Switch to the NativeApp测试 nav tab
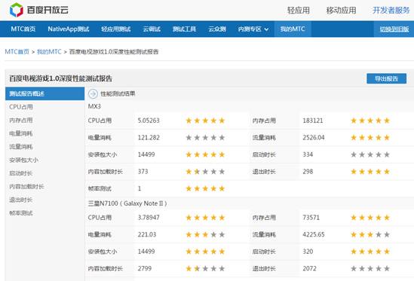This screenshot has height=281, width=414. [x=69, y=29]
